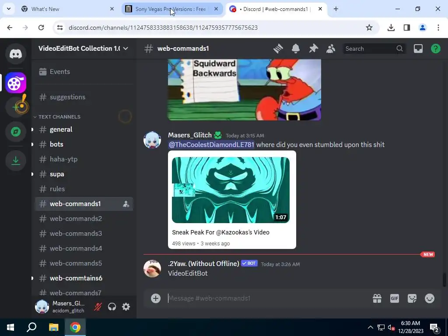
Task: Close the Sony Vegas Pro tab
Action: click(x=216, y=9)
